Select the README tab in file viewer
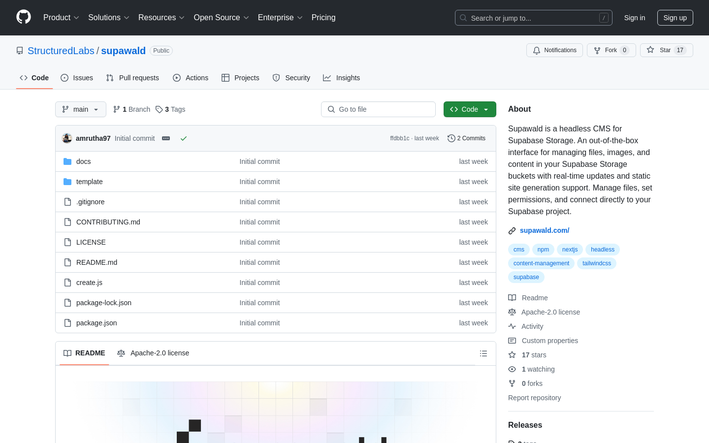709x443 pixels. (x=84, y=353)
